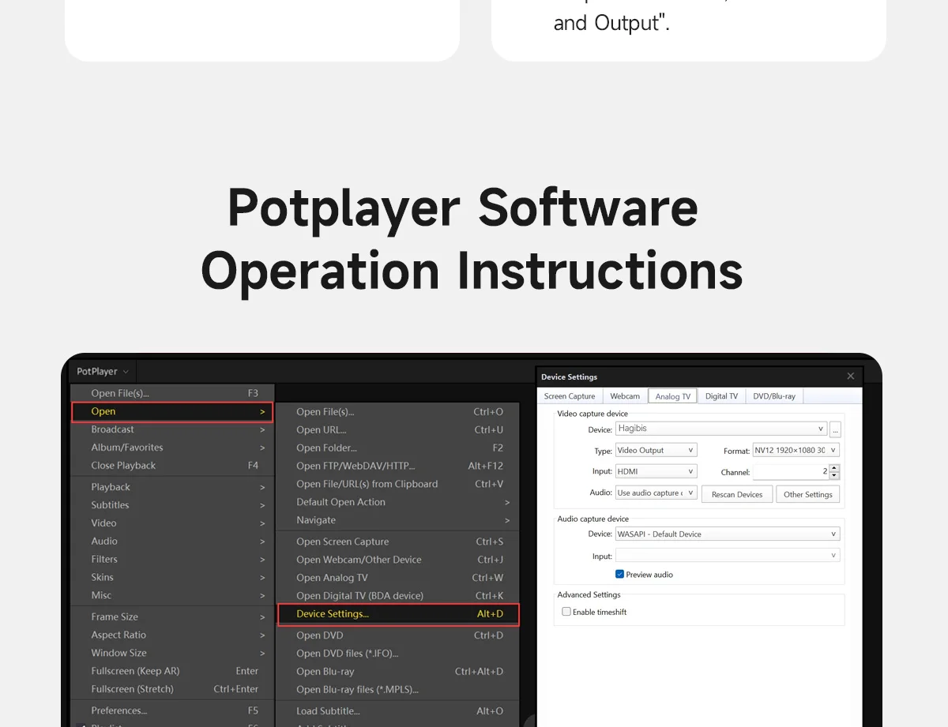
Task: Choose Open Screen Capture item
Action: point(398,542)
